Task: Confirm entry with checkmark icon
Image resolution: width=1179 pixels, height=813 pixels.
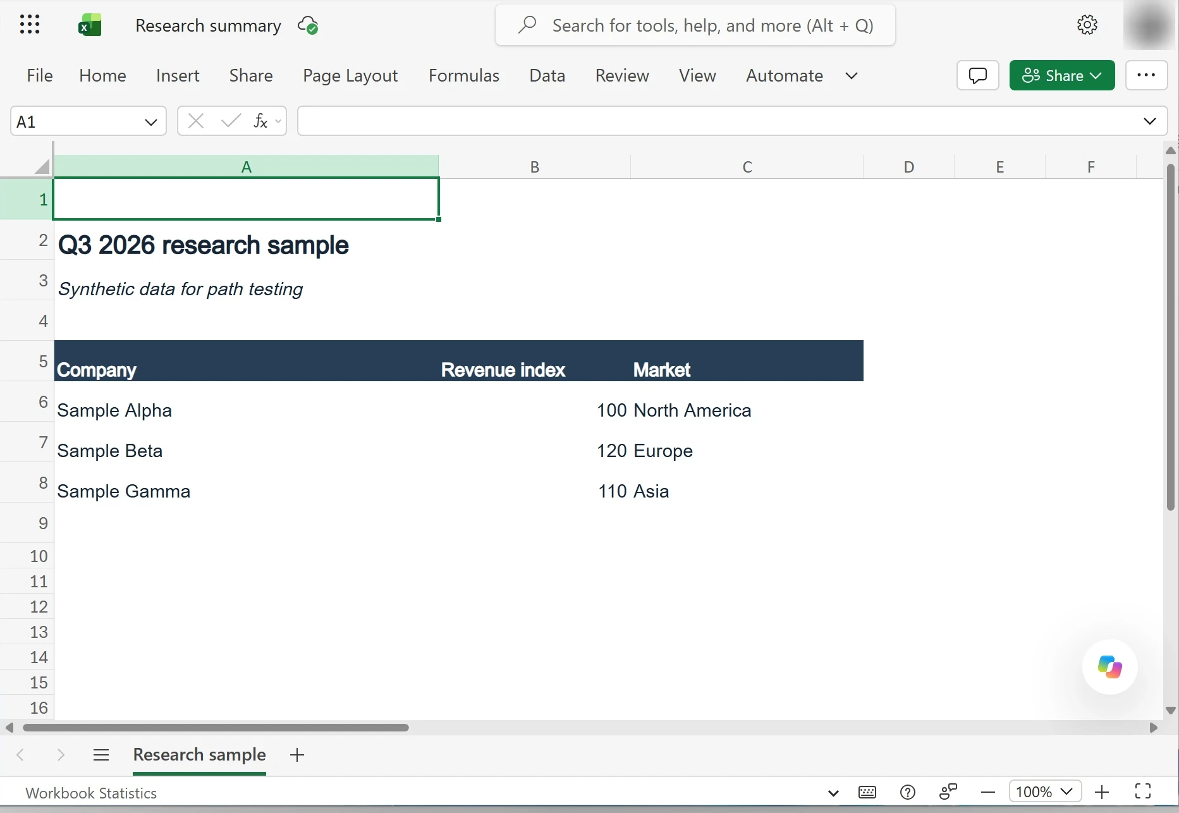Action: [x=231, y=121]
